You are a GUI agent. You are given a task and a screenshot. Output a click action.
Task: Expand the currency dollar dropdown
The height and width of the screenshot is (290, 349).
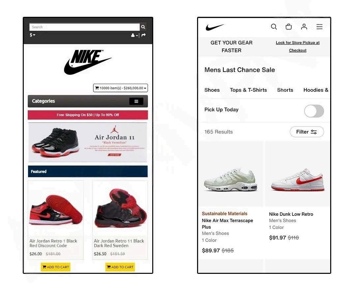(33, 35)
